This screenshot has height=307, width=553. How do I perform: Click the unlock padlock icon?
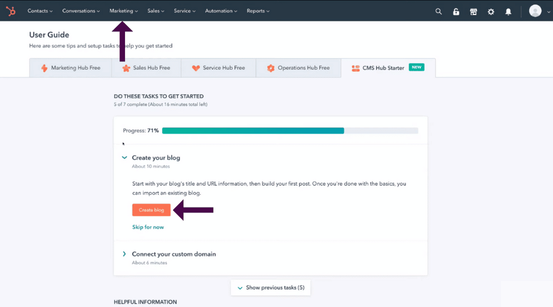(x=456, y=11)
